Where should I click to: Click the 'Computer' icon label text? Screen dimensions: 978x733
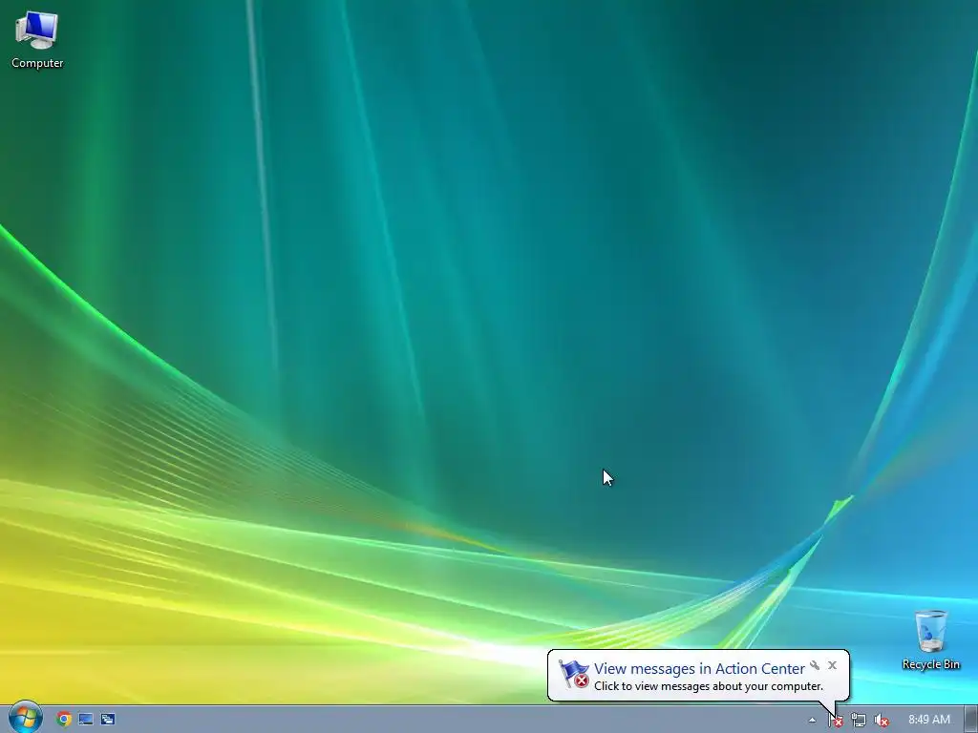pos(37,63)
